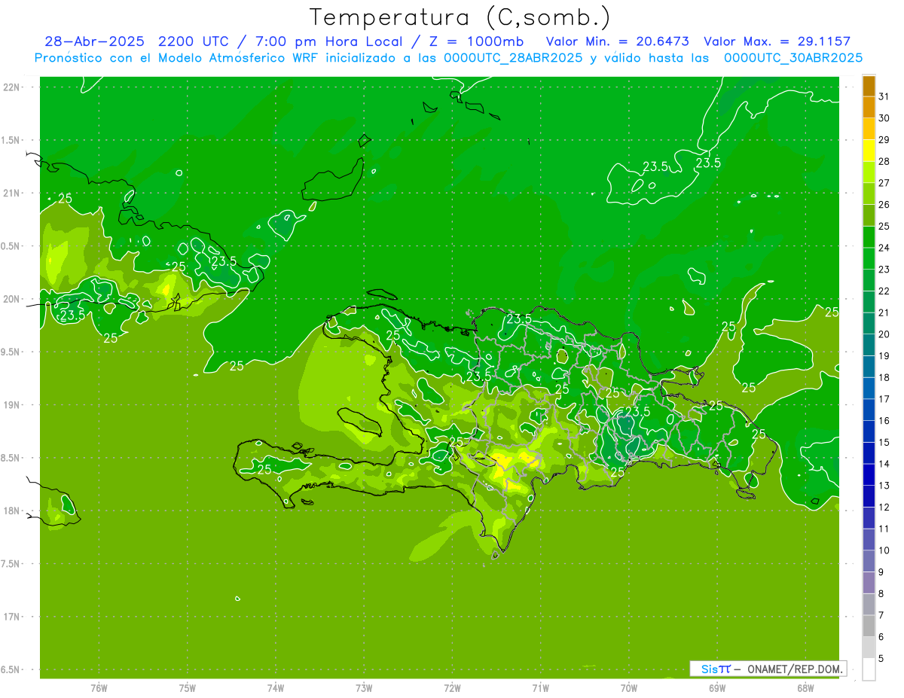Click the "1.5N" latitude label

coord(11,140)
